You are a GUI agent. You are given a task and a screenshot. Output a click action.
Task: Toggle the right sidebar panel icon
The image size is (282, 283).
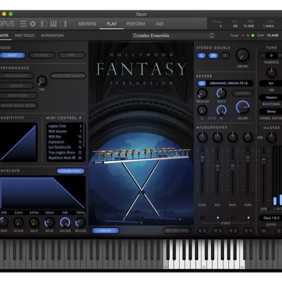(x=63, y=23)
